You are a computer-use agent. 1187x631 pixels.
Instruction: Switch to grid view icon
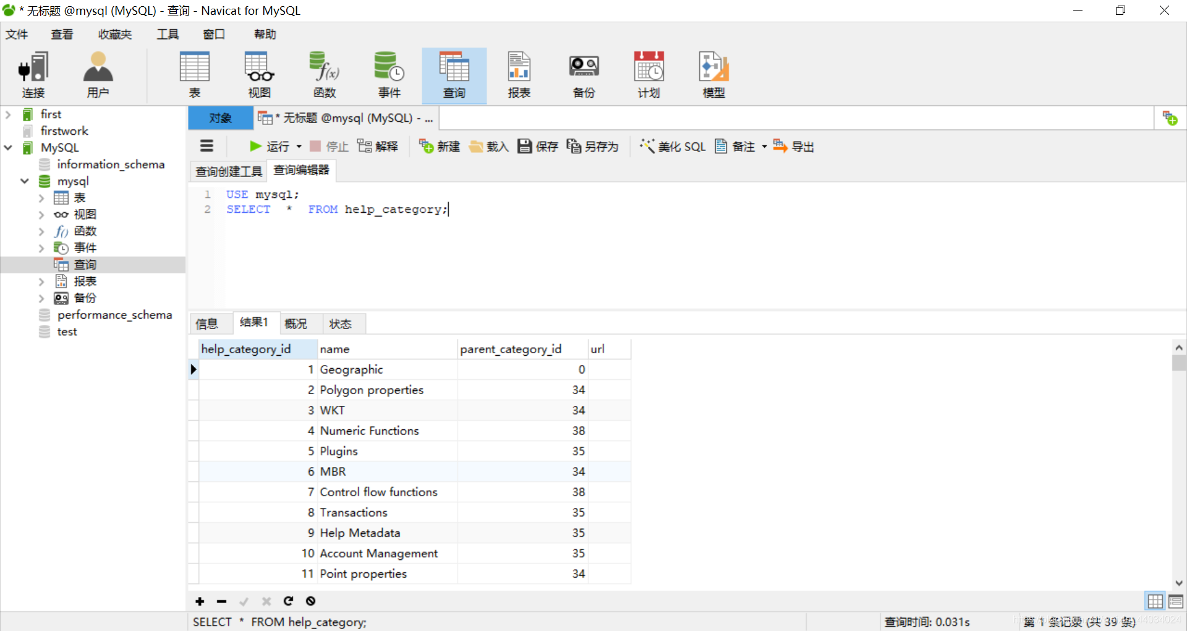[x=1155, y=601]
